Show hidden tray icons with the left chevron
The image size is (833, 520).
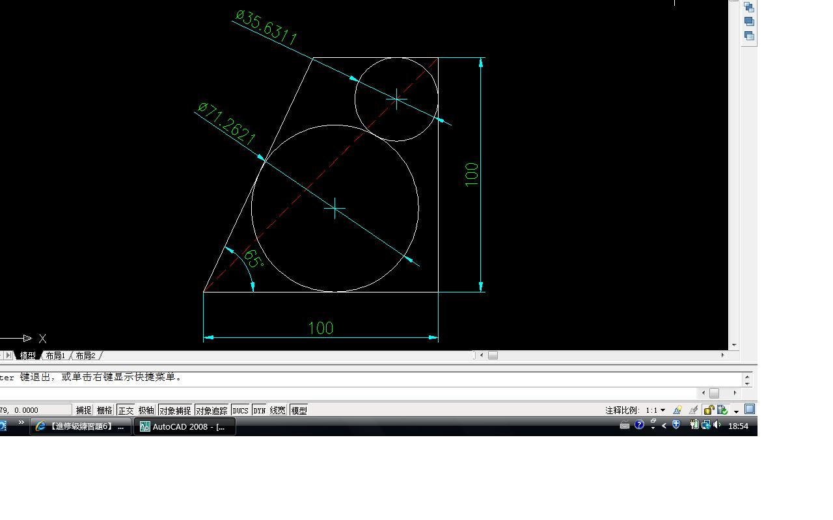coord(664,426)
